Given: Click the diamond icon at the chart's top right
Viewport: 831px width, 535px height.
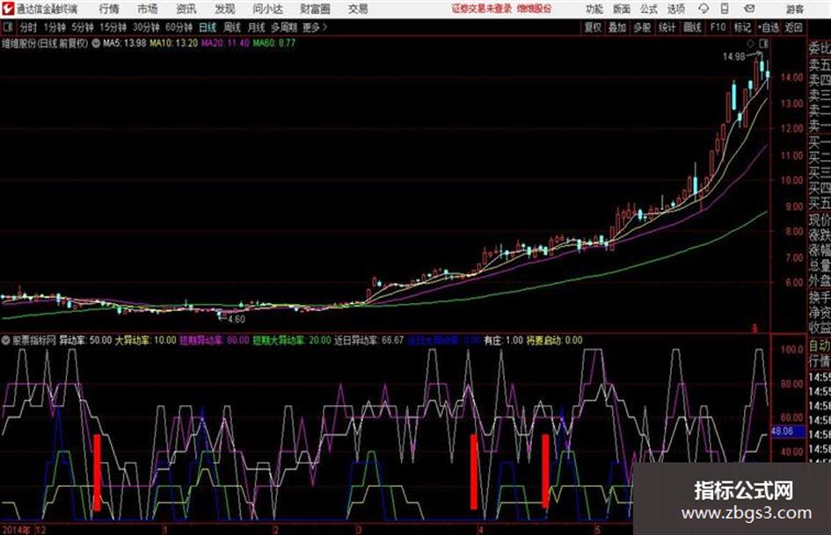Looking at the screenshot, I should click(750, 43).
